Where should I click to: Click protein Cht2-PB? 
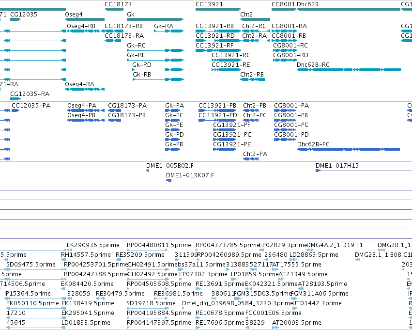coord(251,110)
